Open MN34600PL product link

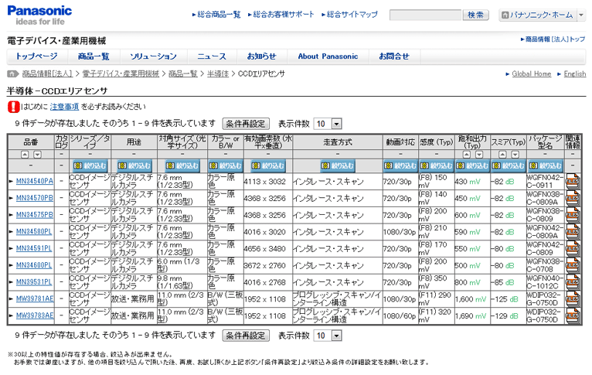(x=34, y=265)
